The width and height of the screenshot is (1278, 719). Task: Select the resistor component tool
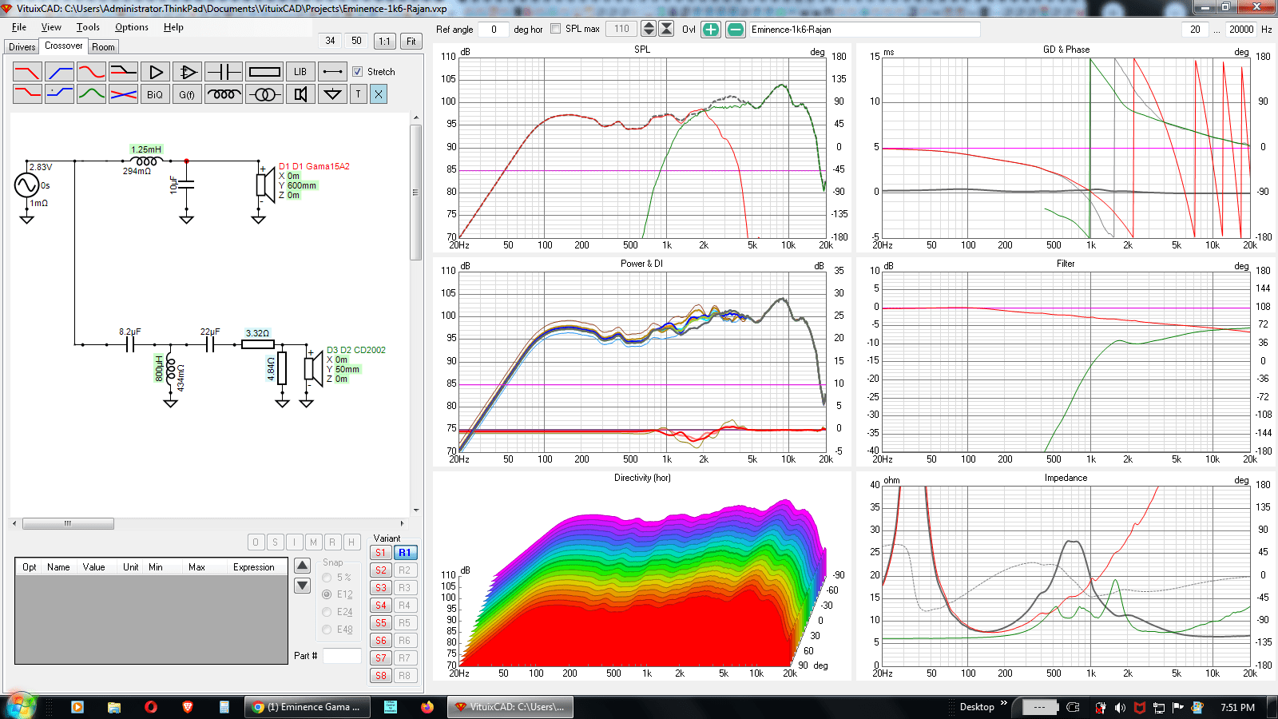tap(264, 72)
